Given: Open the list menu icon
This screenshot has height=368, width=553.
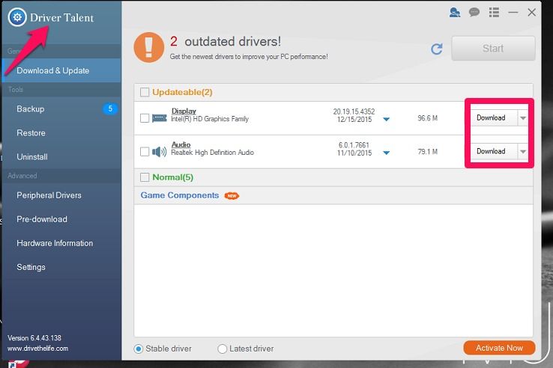Looking at the screenshot, I should [494, 13].
